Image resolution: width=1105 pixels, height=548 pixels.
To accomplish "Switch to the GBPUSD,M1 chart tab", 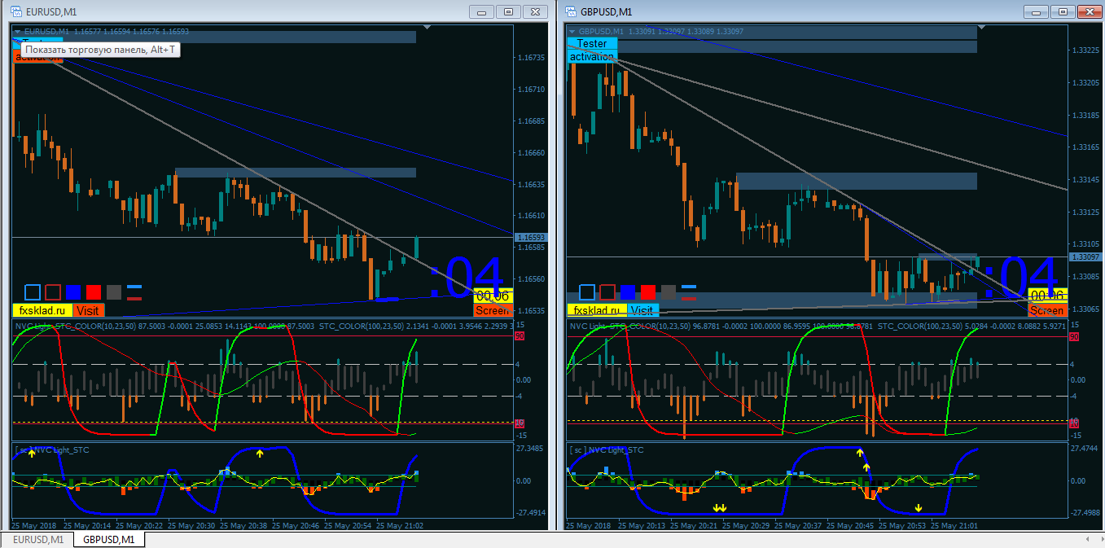I will pos(109,540).
